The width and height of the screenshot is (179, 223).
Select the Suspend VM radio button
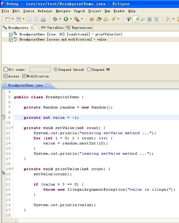click(89, 69)
